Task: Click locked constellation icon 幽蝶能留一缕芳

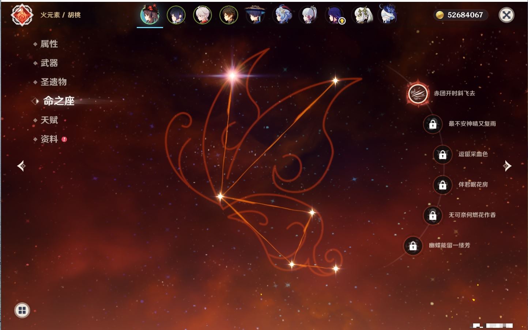Action: coord(413,246)
